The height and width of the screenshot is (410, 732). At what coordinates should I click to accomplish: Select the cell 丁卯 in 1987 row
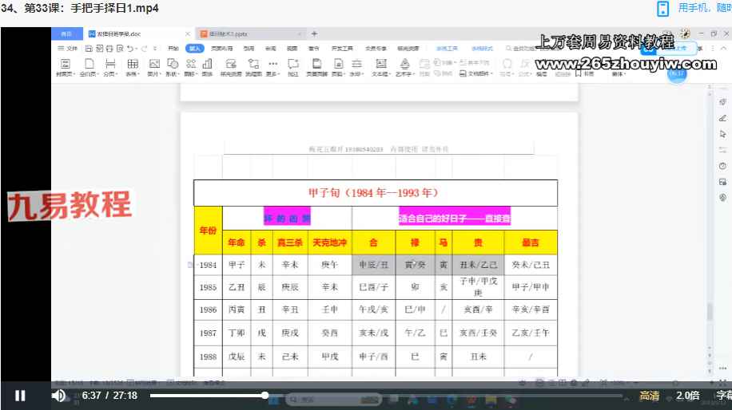[237, 333]
